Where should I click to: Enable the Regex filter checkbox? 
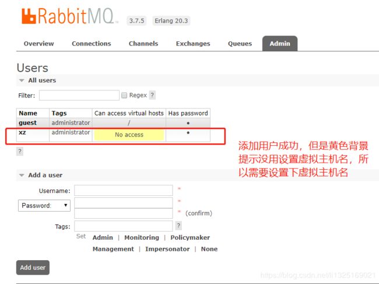click(x=124, y=95)
